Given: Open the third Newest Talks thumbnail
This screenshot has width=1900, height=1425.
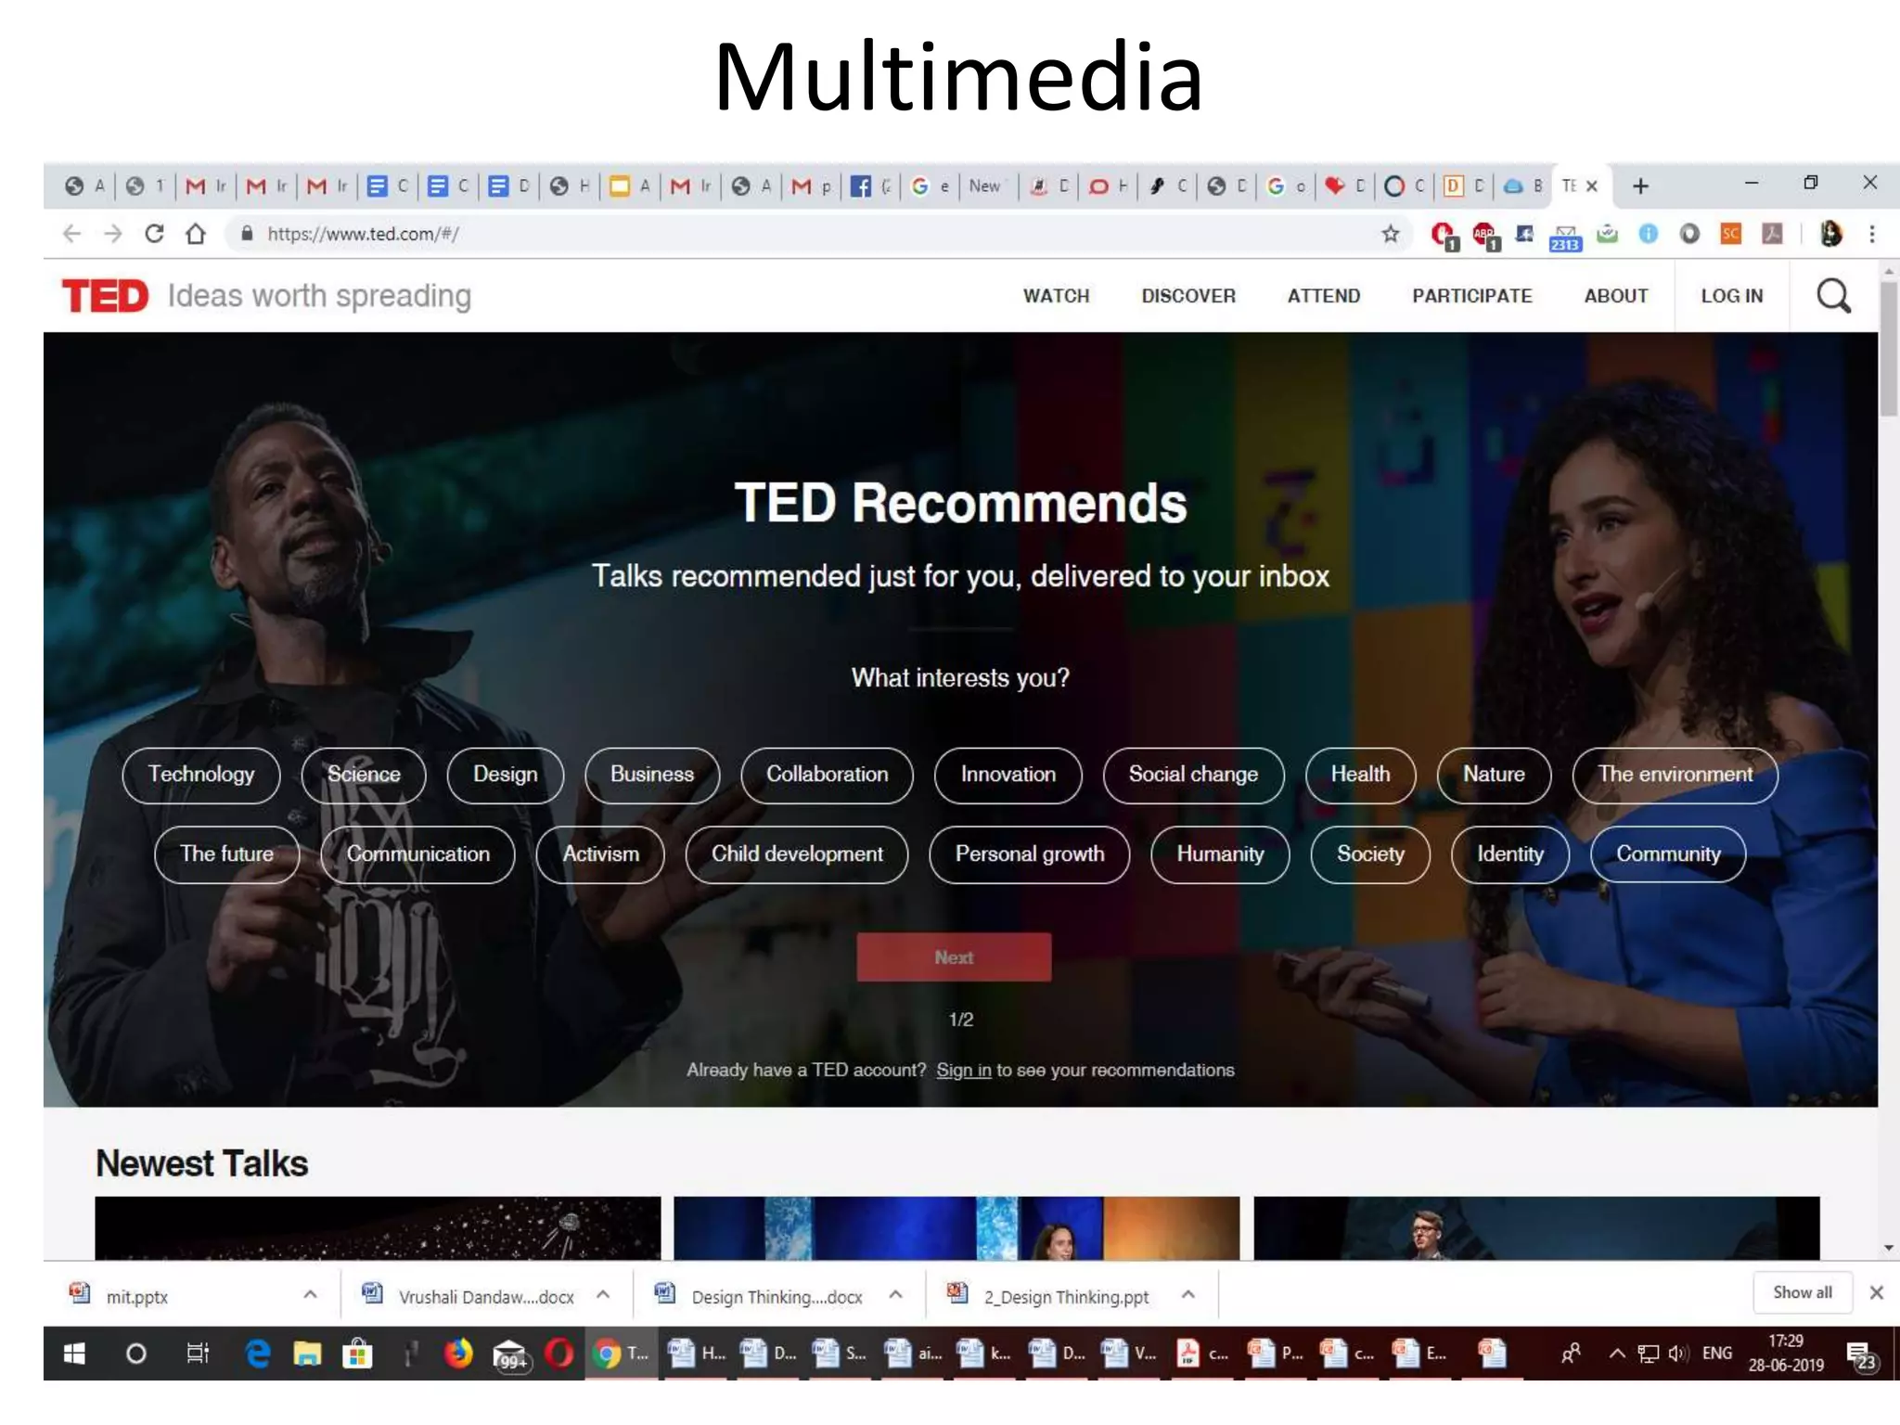Looking at the screenshot, I should click(1536, 1228).
